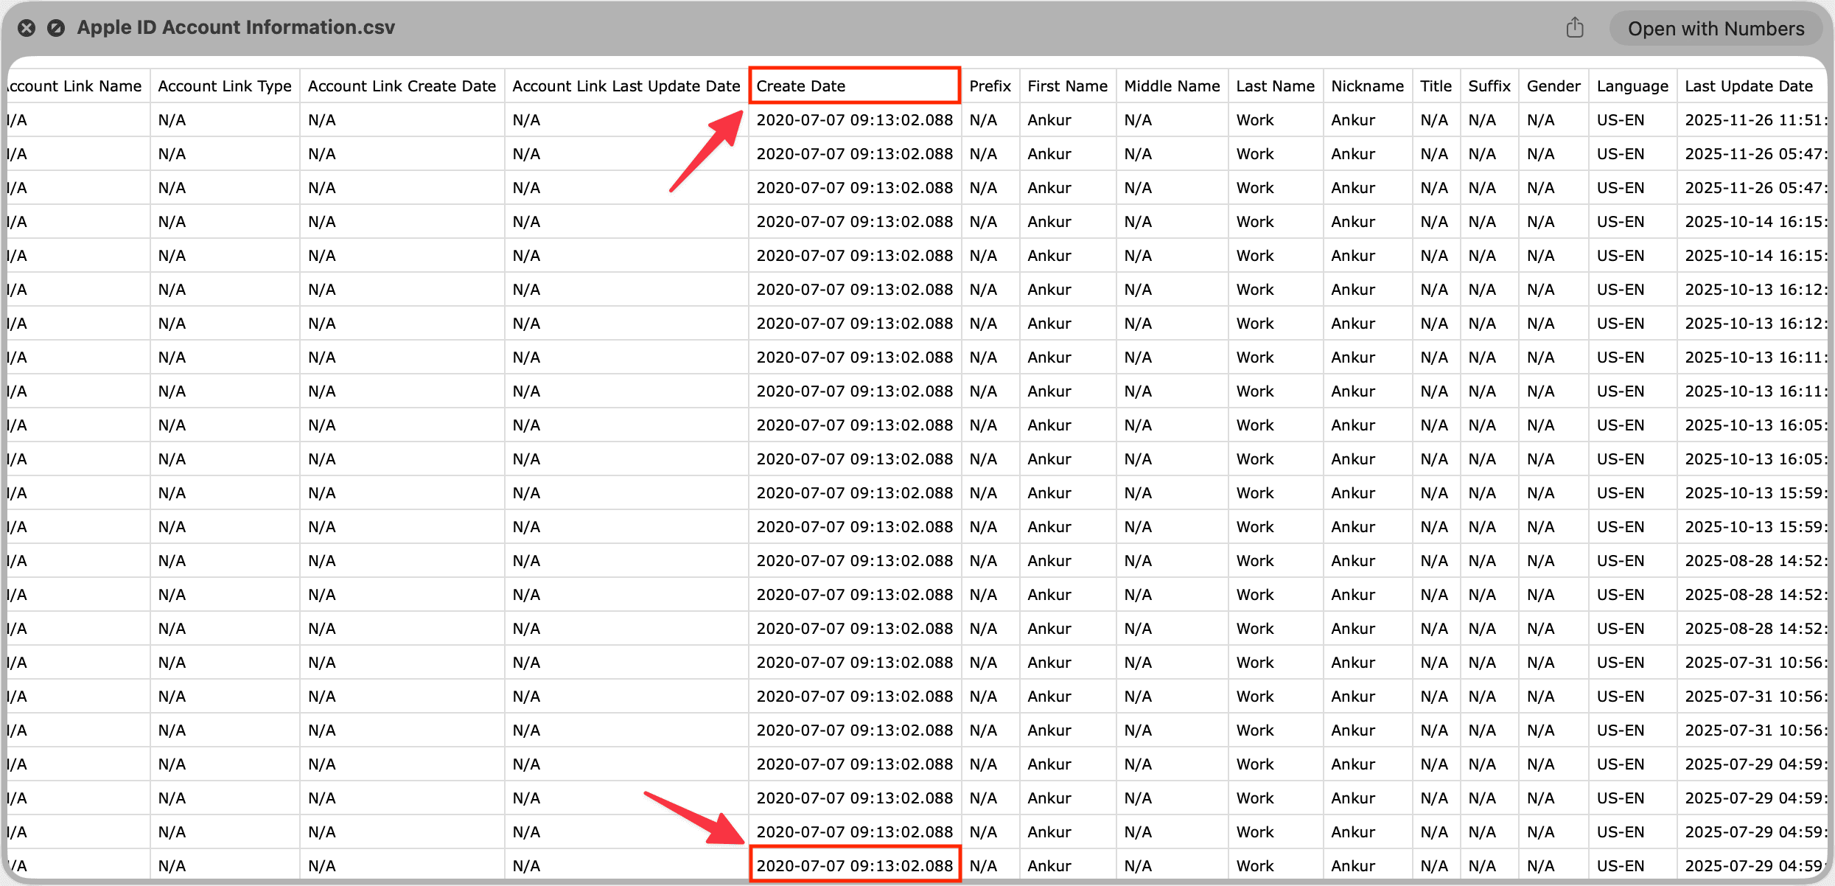1835x886 pixels.
Task: Click a US-EN cell in the Language column
Action: pos(1621,119)
